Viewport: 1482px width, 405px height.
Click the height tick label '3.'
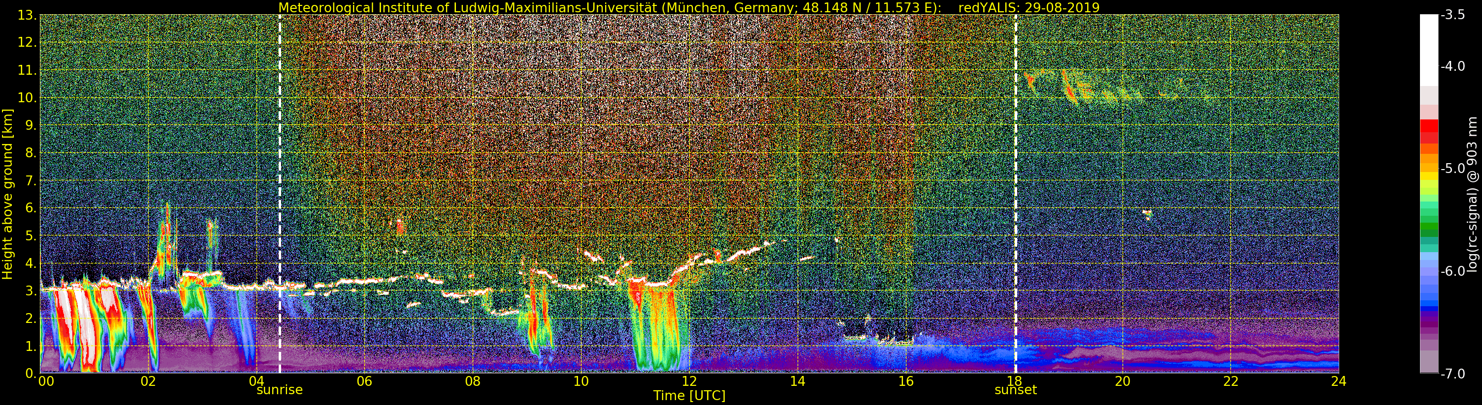[30, 291]
